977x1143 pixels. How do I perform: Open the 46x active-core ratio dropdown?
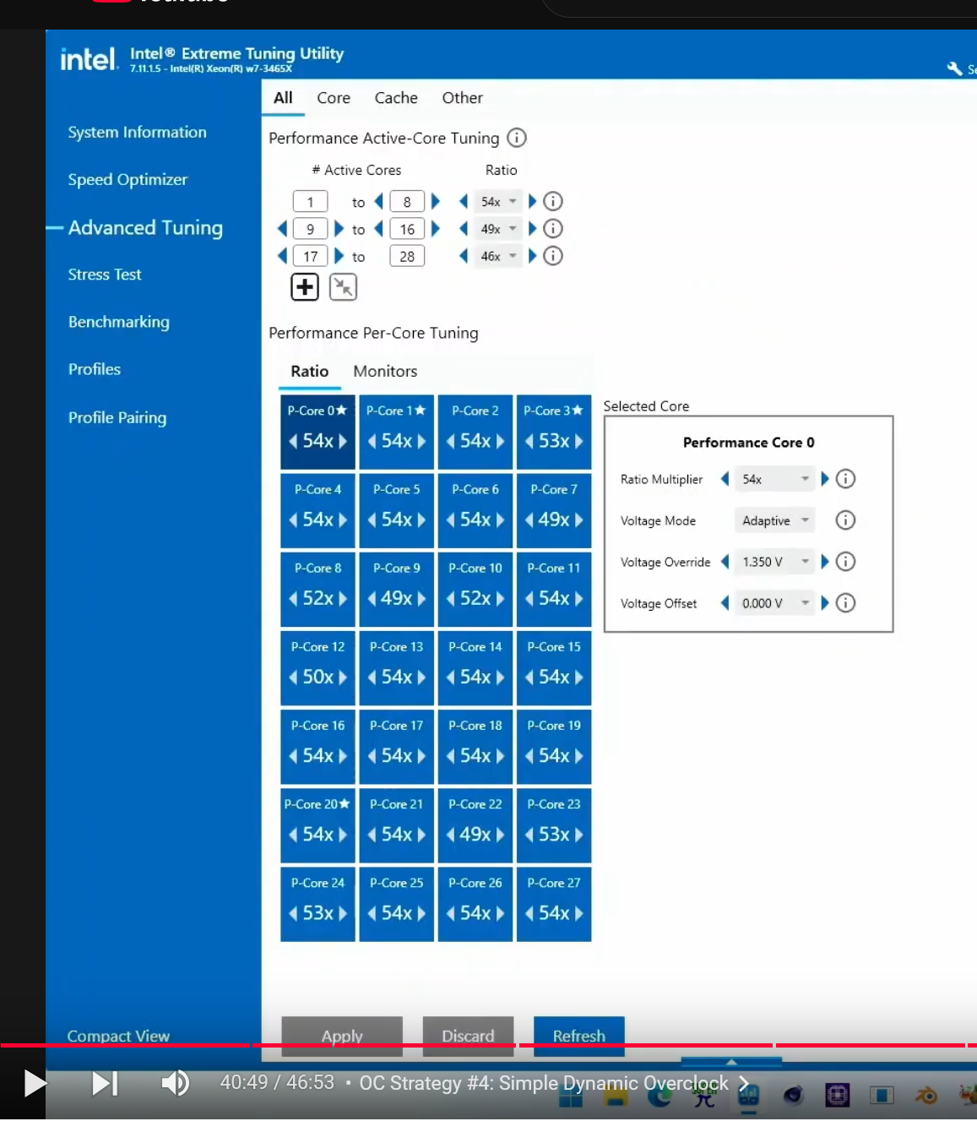click(498, 255)
